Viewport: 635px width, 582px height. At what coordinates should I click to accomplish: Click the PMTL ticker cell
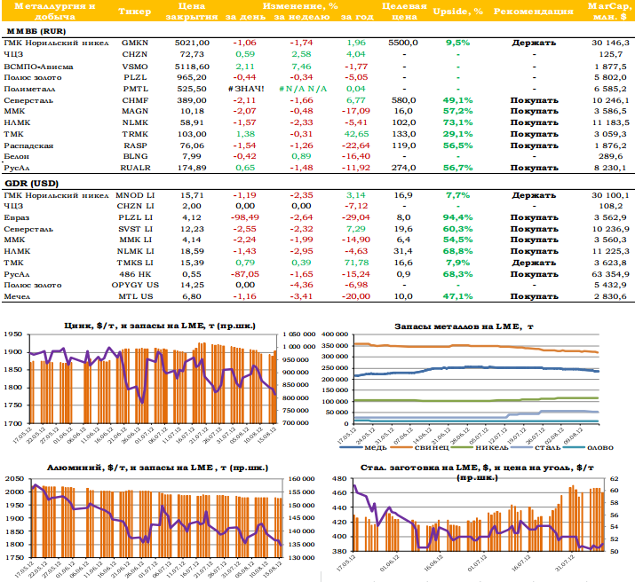[136, 89]
